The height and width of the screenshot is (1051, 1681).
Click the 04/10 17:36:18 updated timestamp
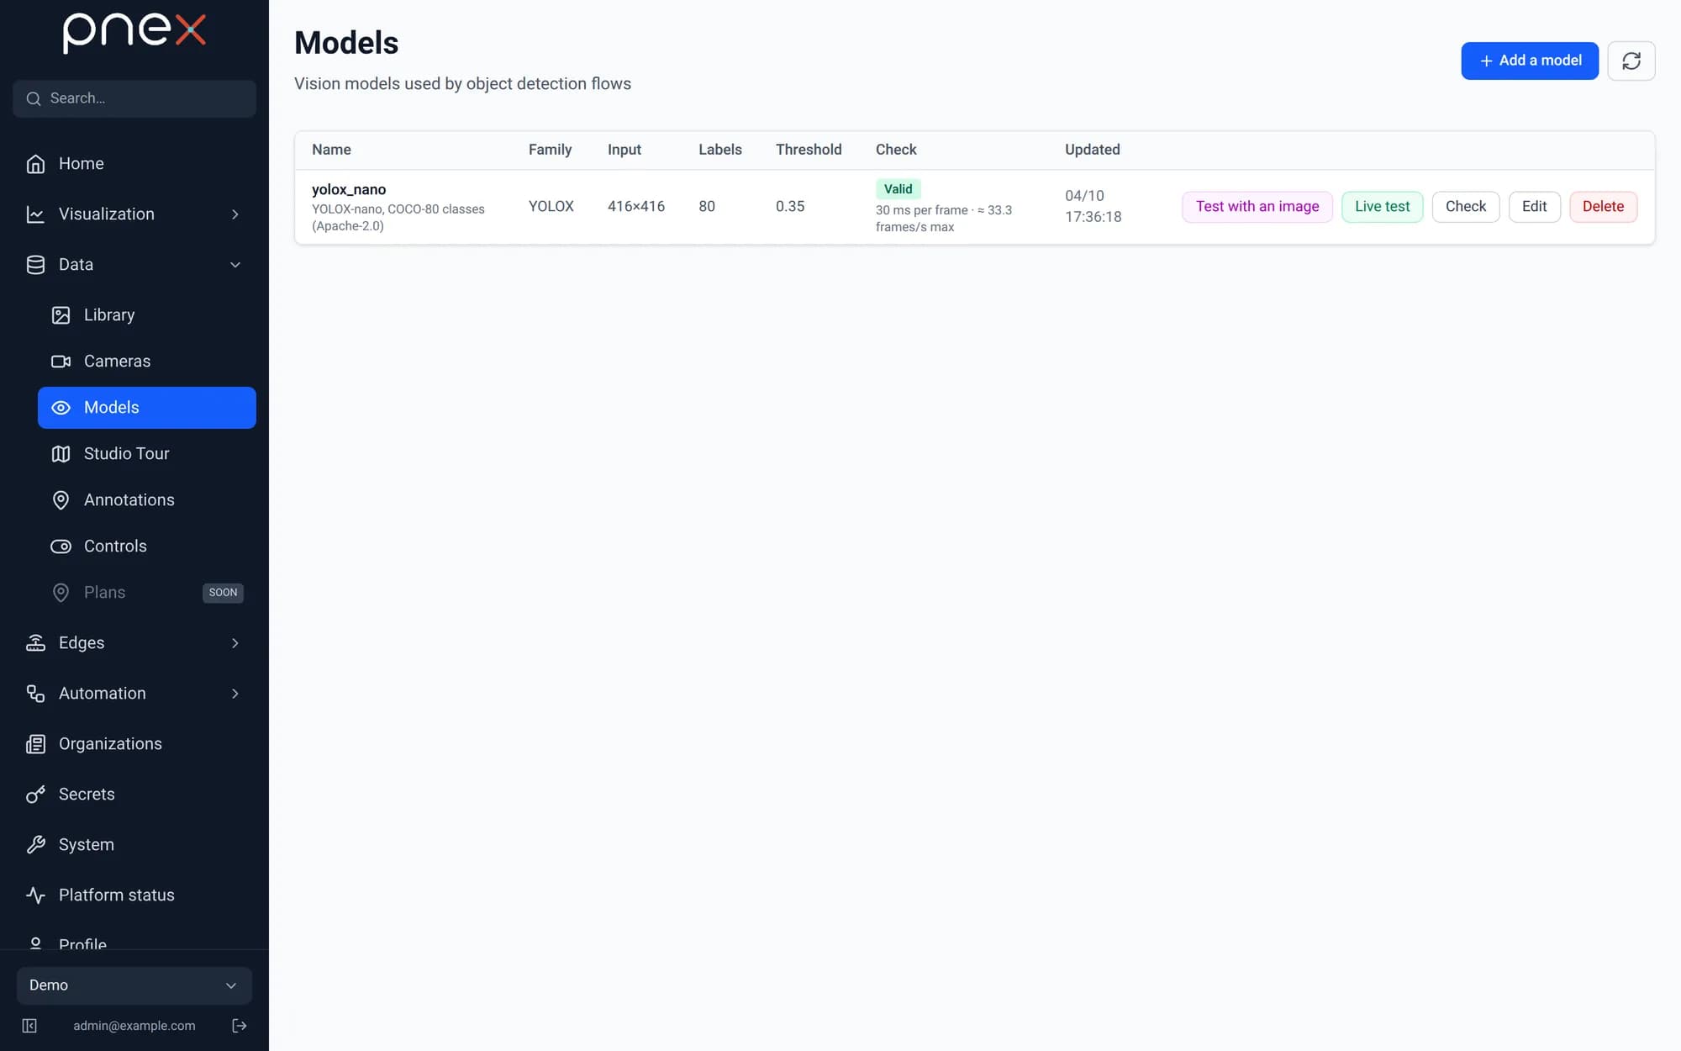[x=1093, y=207]
